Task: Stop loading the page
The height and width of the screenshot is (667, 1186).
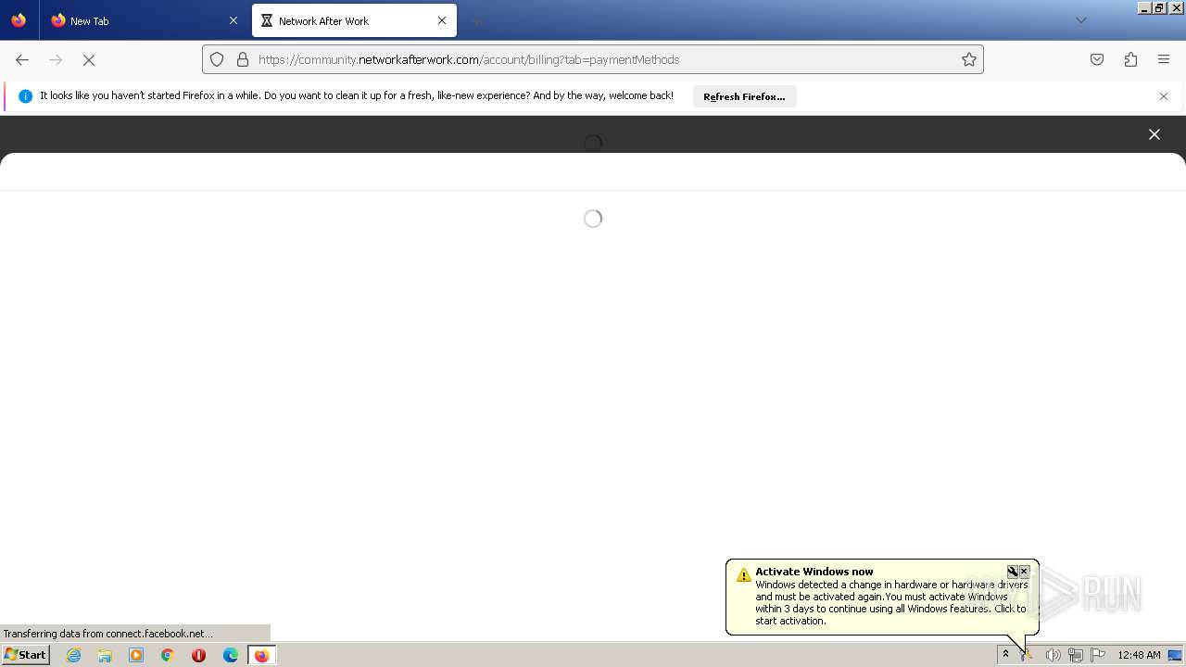Action: pyautogui.click(x=89, y=59)
